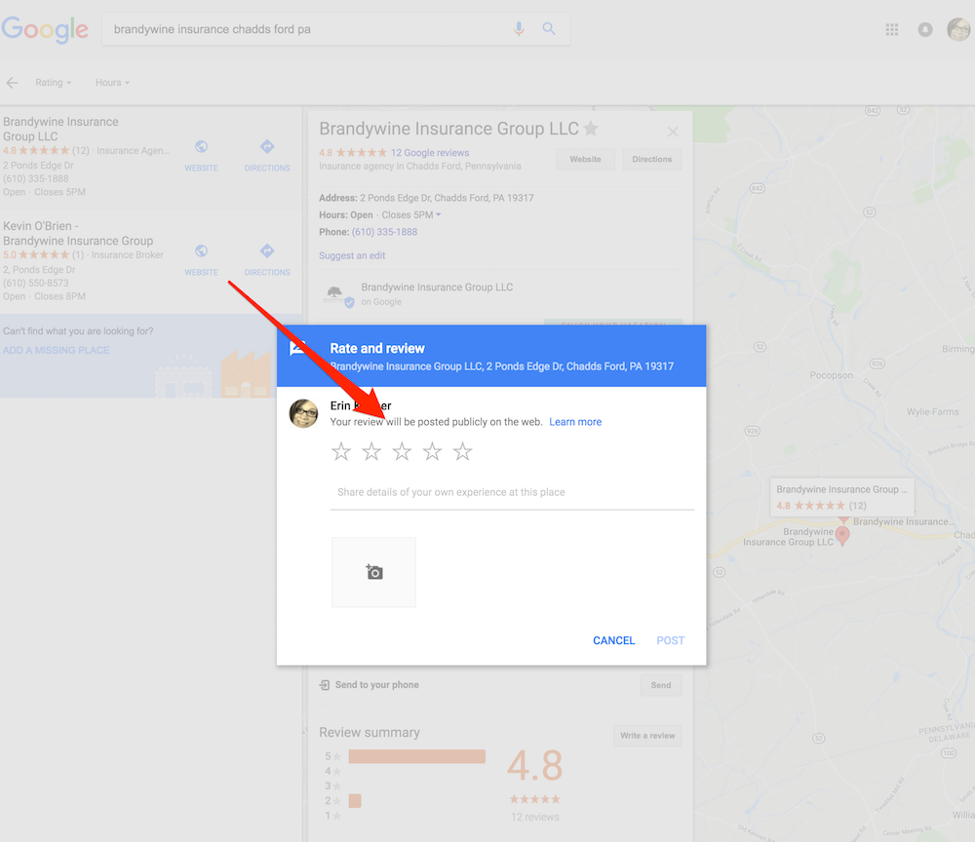Open the Hours filter dropdown
This screenshot has height=842, width=975.
[112, 83]
